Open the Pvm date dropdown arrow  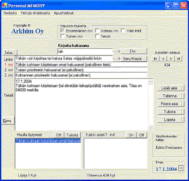tap(181, 169)
